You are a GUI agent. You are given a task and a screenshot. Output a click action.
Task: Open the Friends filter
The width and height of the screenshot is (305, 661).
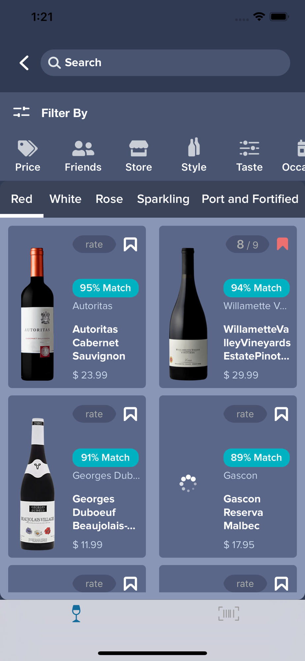click(83, 156)
